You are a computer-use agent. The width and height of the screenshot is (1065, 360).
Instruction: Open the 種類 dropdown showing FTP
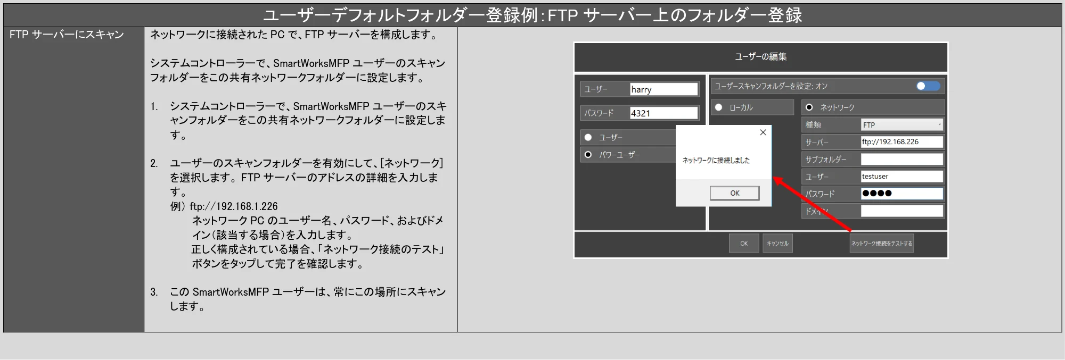point(902,125)
